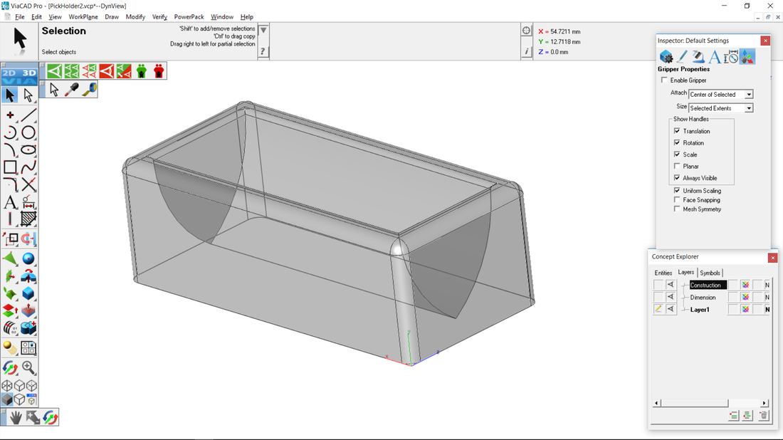Click the spline curve tool
Image resolution: width=783 pixels, height=440 pixels.
(28, 167)
